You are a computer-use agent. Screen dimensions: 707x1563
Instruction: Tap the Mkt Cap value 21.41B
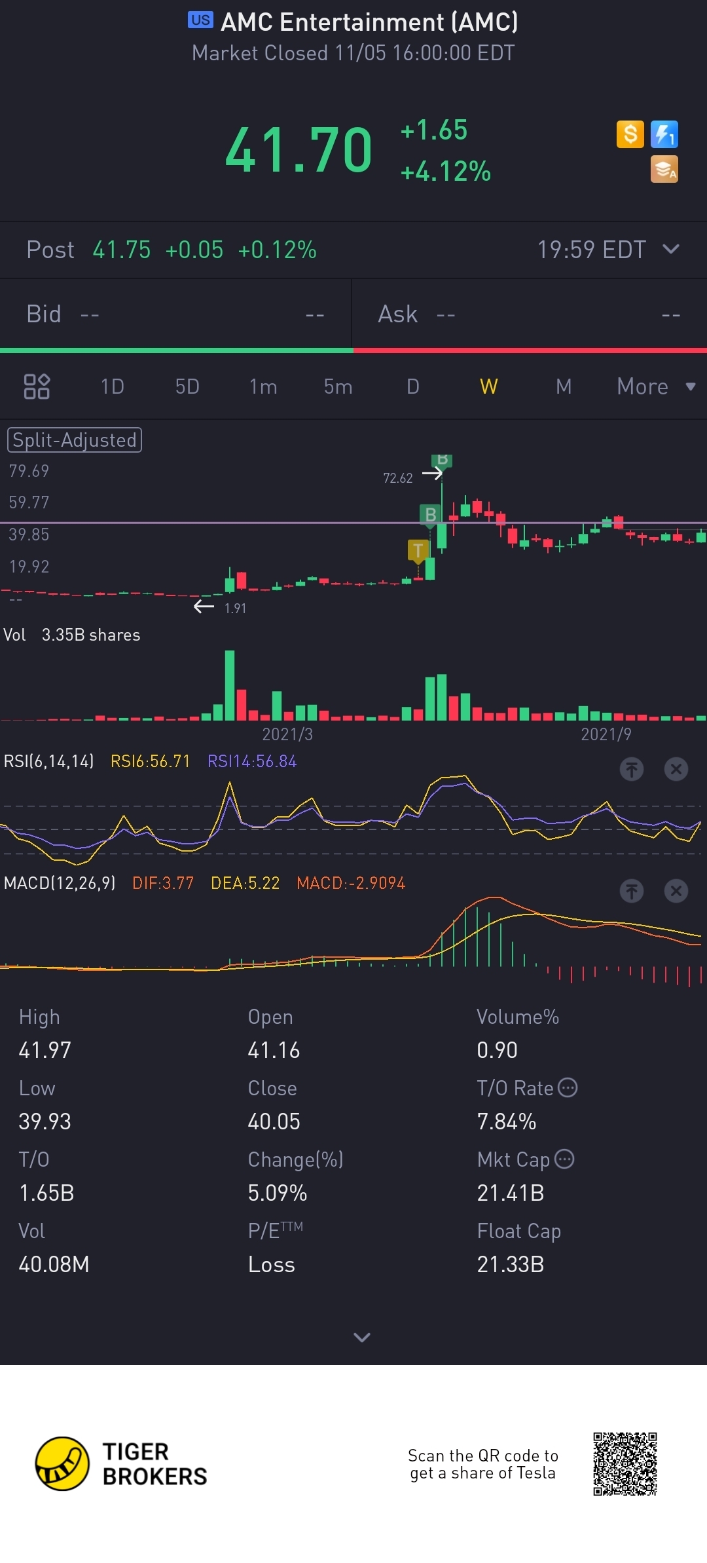click(511, 1193)
